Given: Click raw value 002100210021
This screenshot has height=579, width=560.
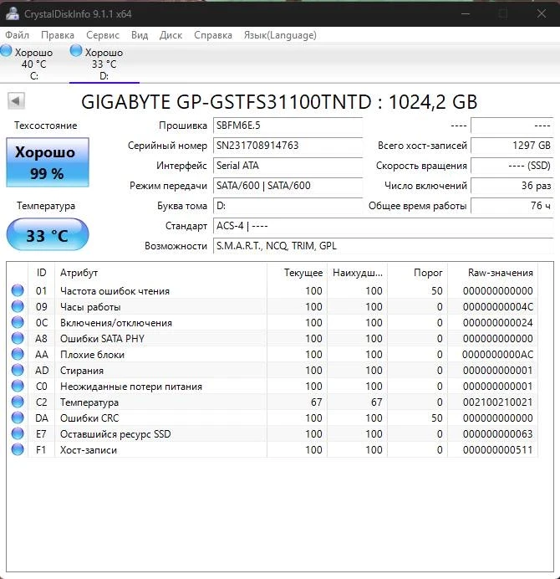Looking at the screenshot, I should click(x=497, y=402).
